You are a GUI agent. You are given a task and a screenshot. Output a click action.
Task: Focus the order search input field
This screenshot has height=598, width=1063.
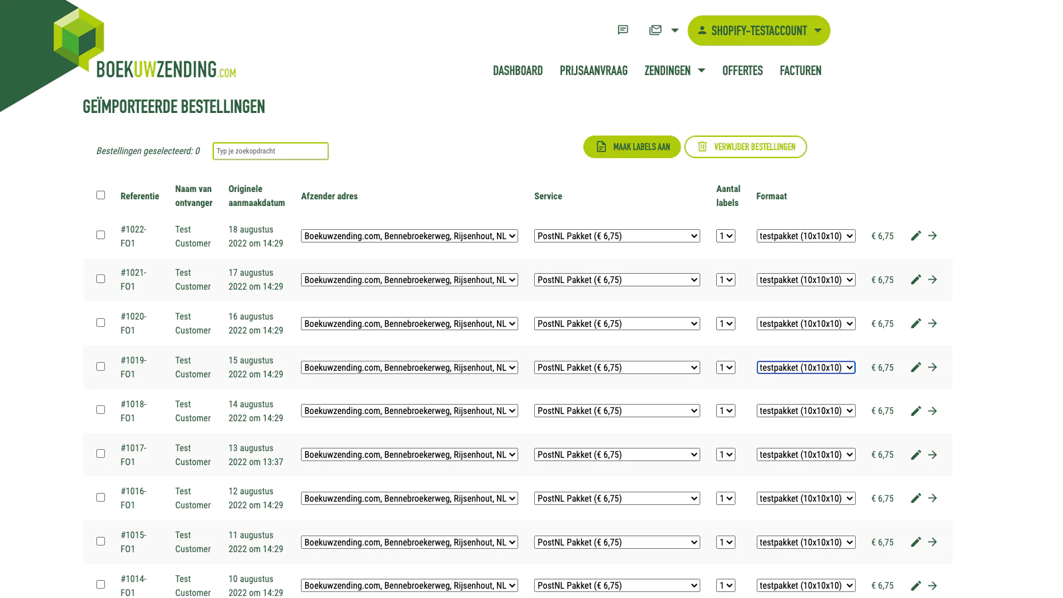click(x=270, y=151)
